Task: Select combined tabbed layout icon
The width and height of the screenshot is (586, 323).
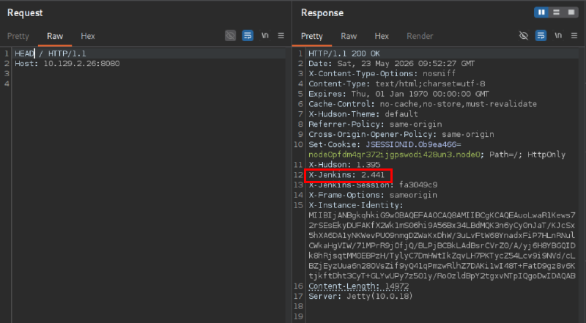Action: pos(571,12)
